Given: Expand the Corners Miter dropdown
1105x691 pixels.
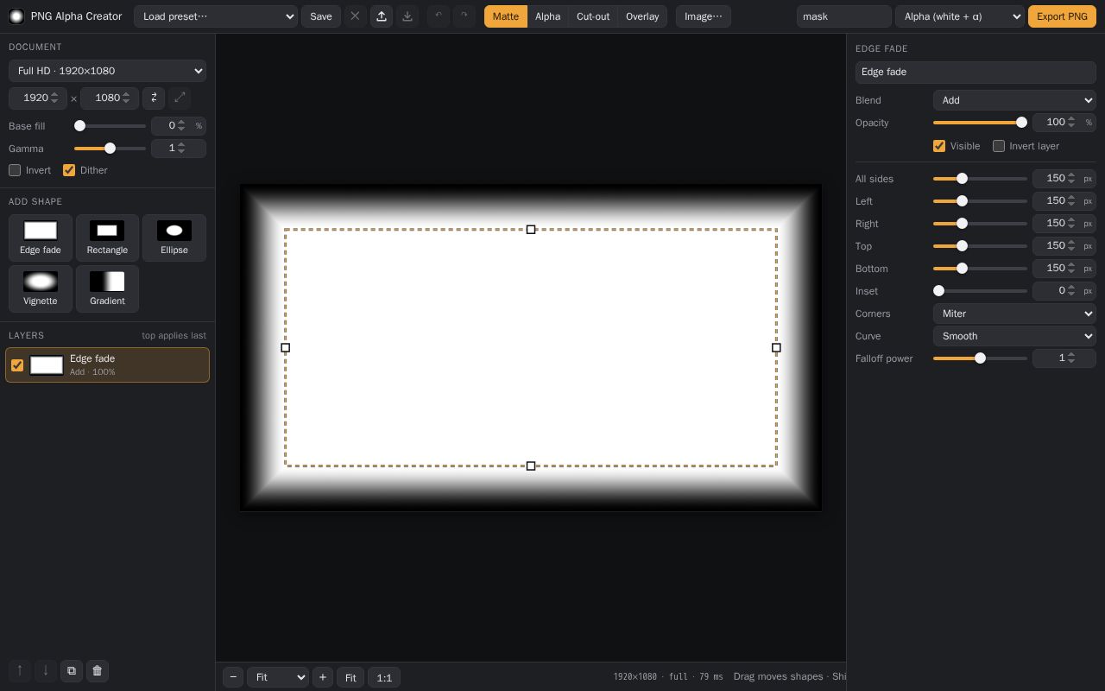Looking at the screenshot, I should pyautogui.click(x=1014, y=314).
